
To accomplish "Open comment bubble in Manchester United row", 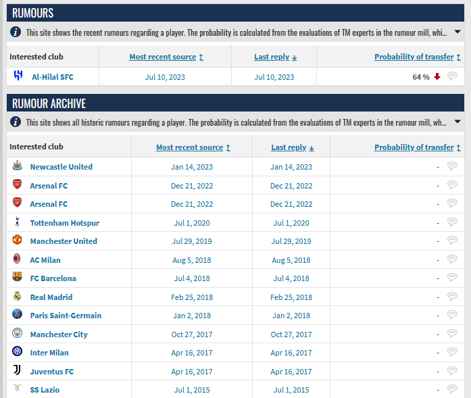I will pyautogui.click(x=452, y=240).
